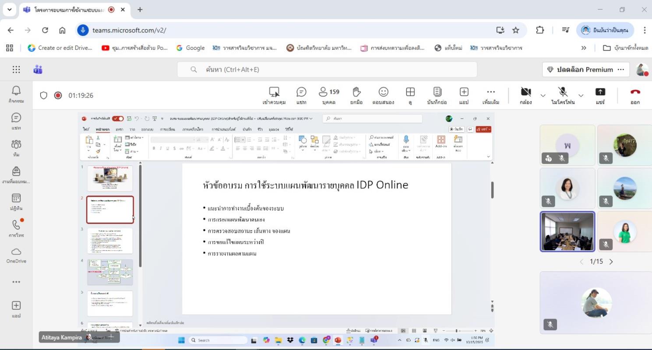Click the Teams search box

pyautogui.click(x=327, y=70)
